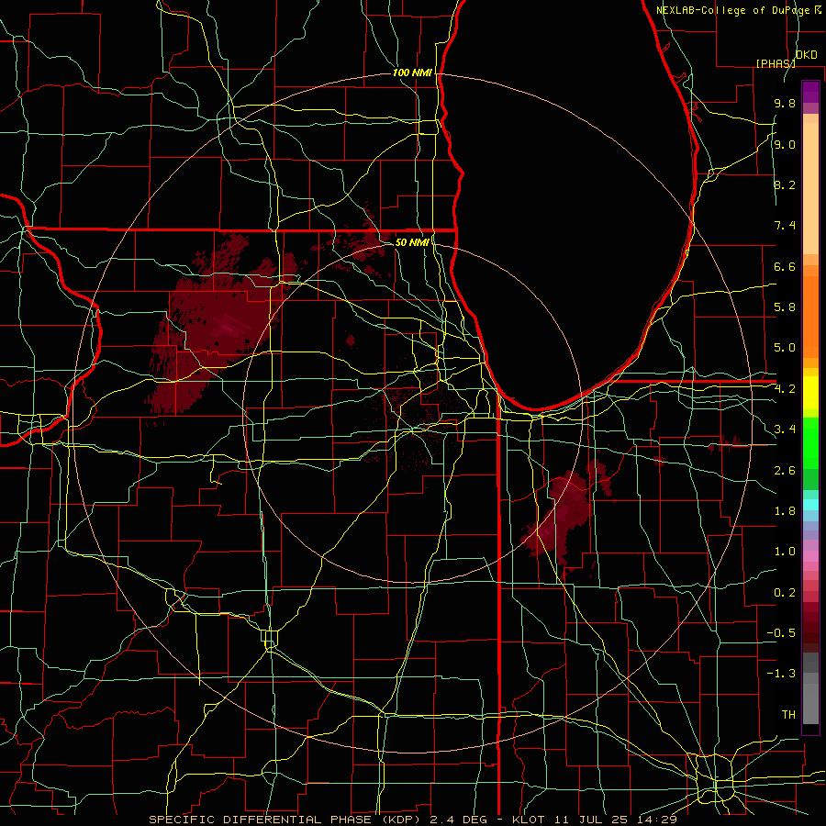Click the 5.8 scale value
The width and height of the screenshot is (826, 826).
785,307
